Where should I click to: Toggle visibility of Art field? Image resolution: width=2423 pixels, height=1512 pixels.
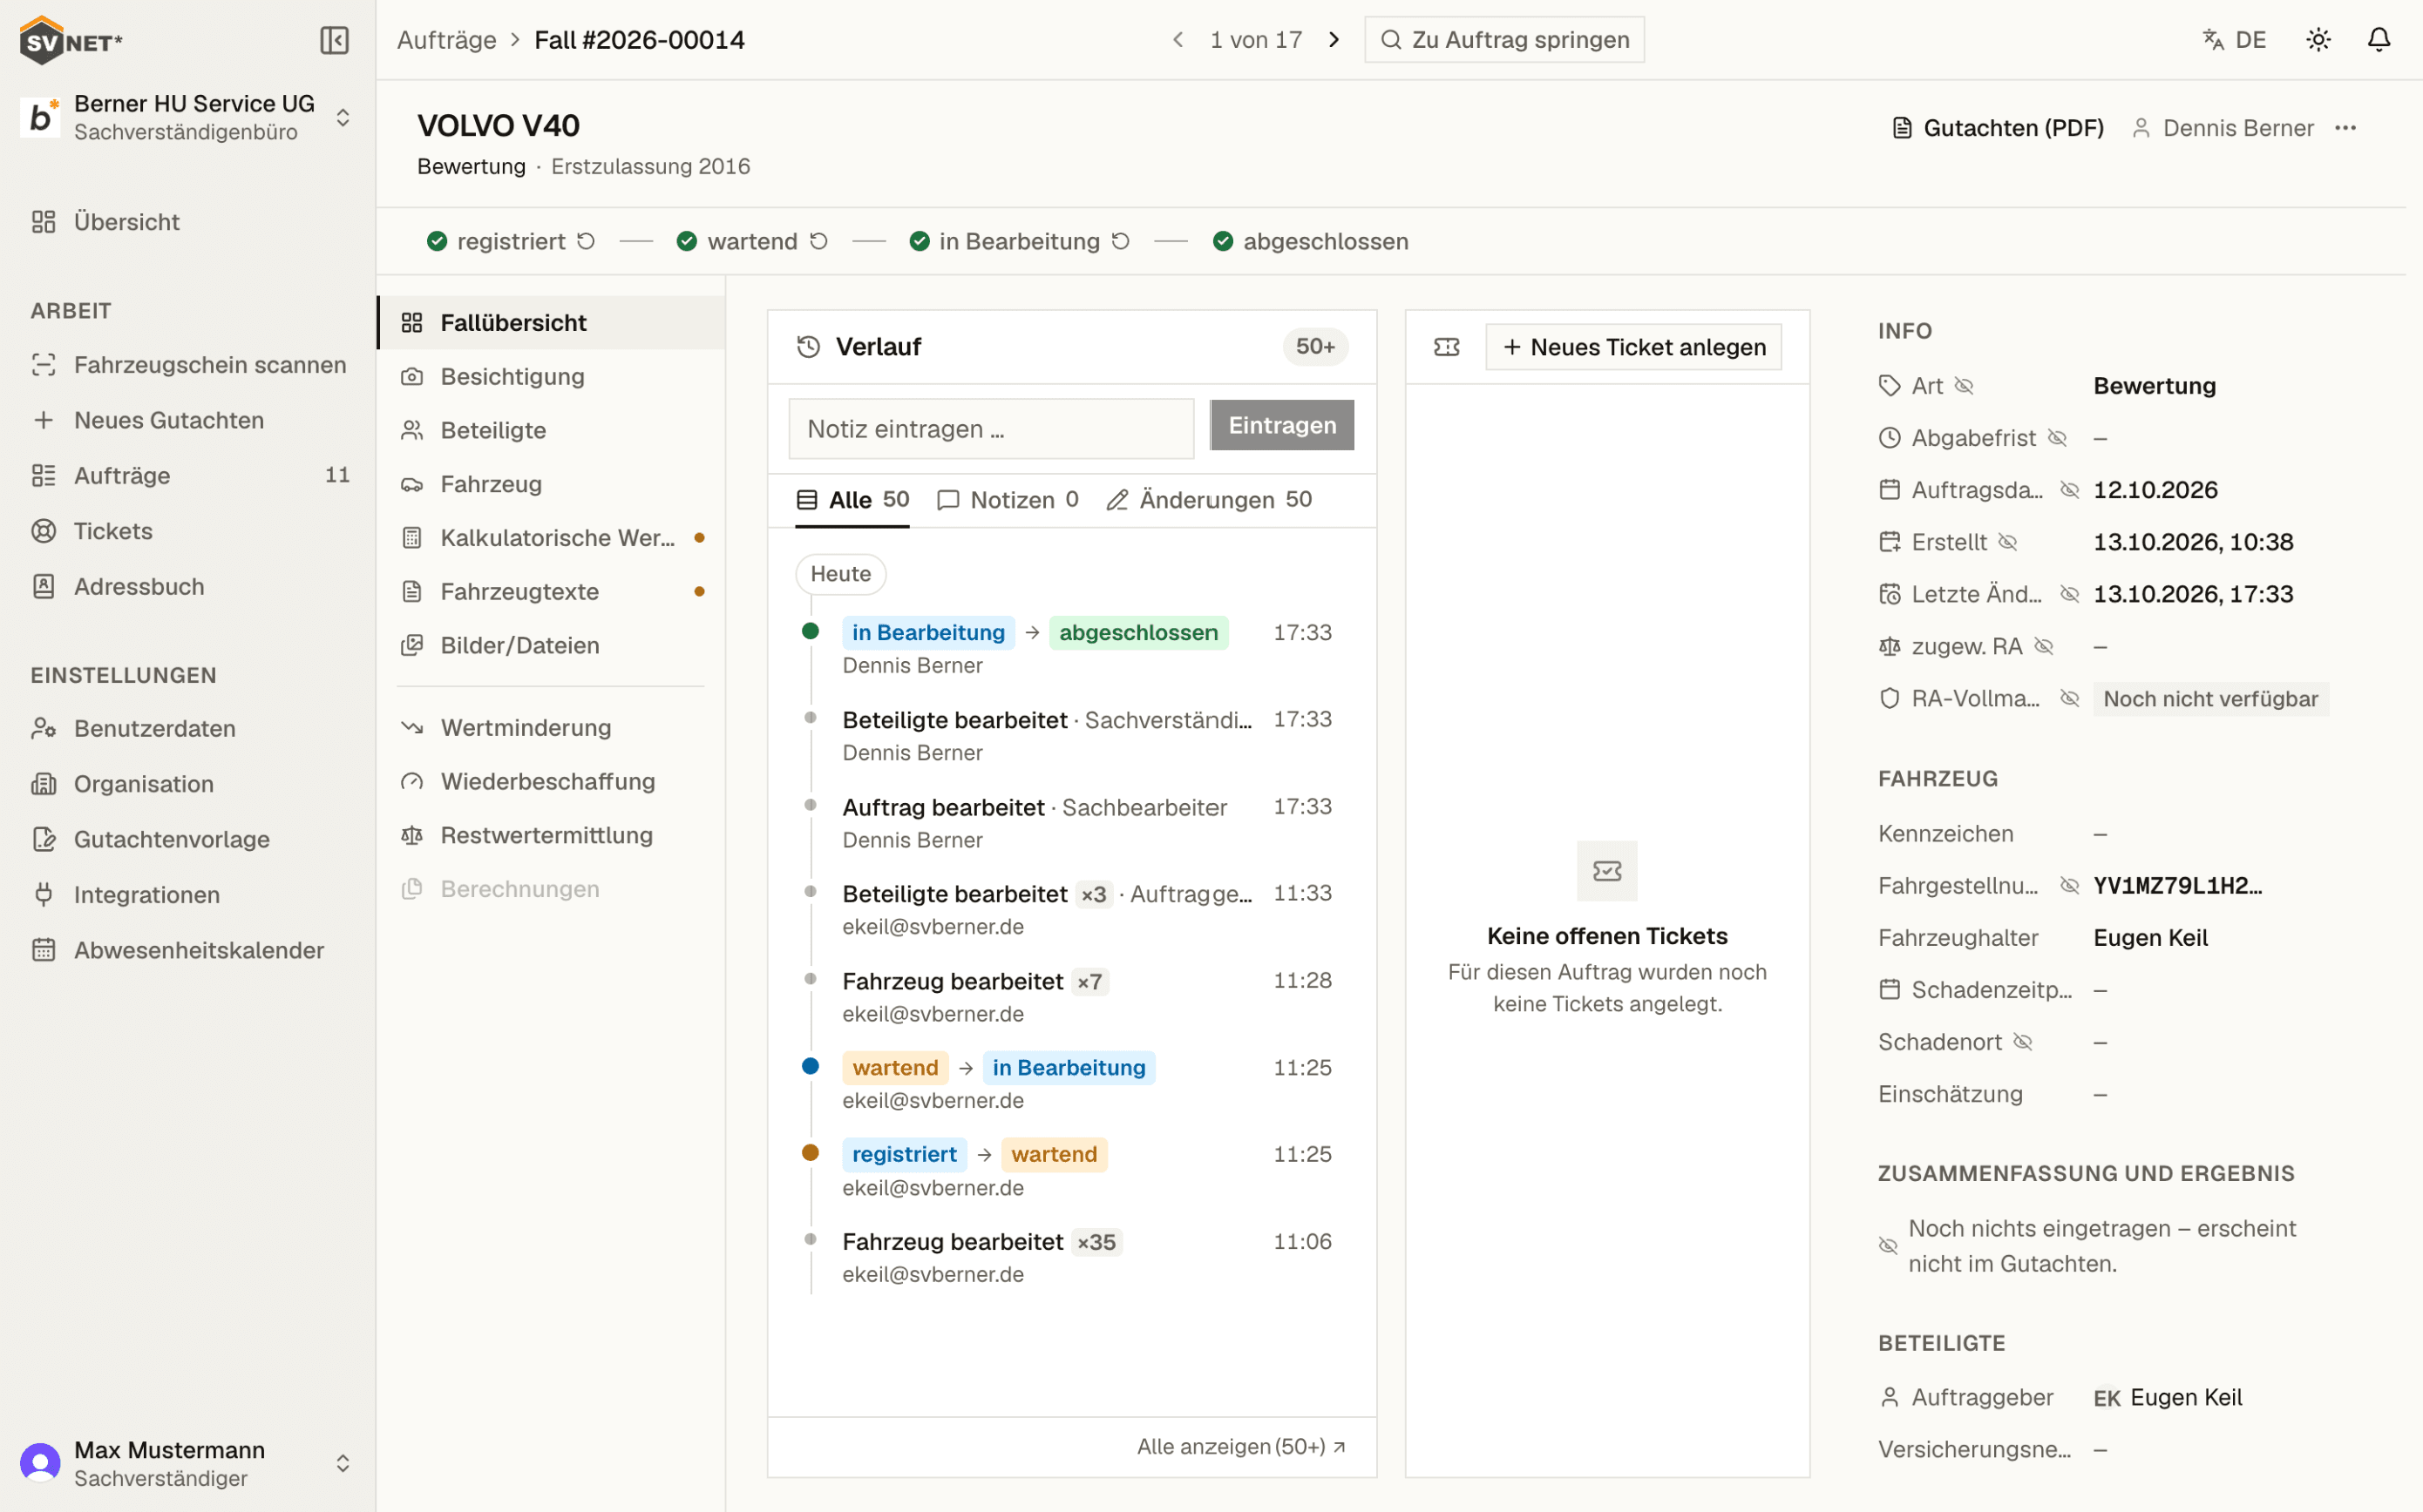point(1964,386)
